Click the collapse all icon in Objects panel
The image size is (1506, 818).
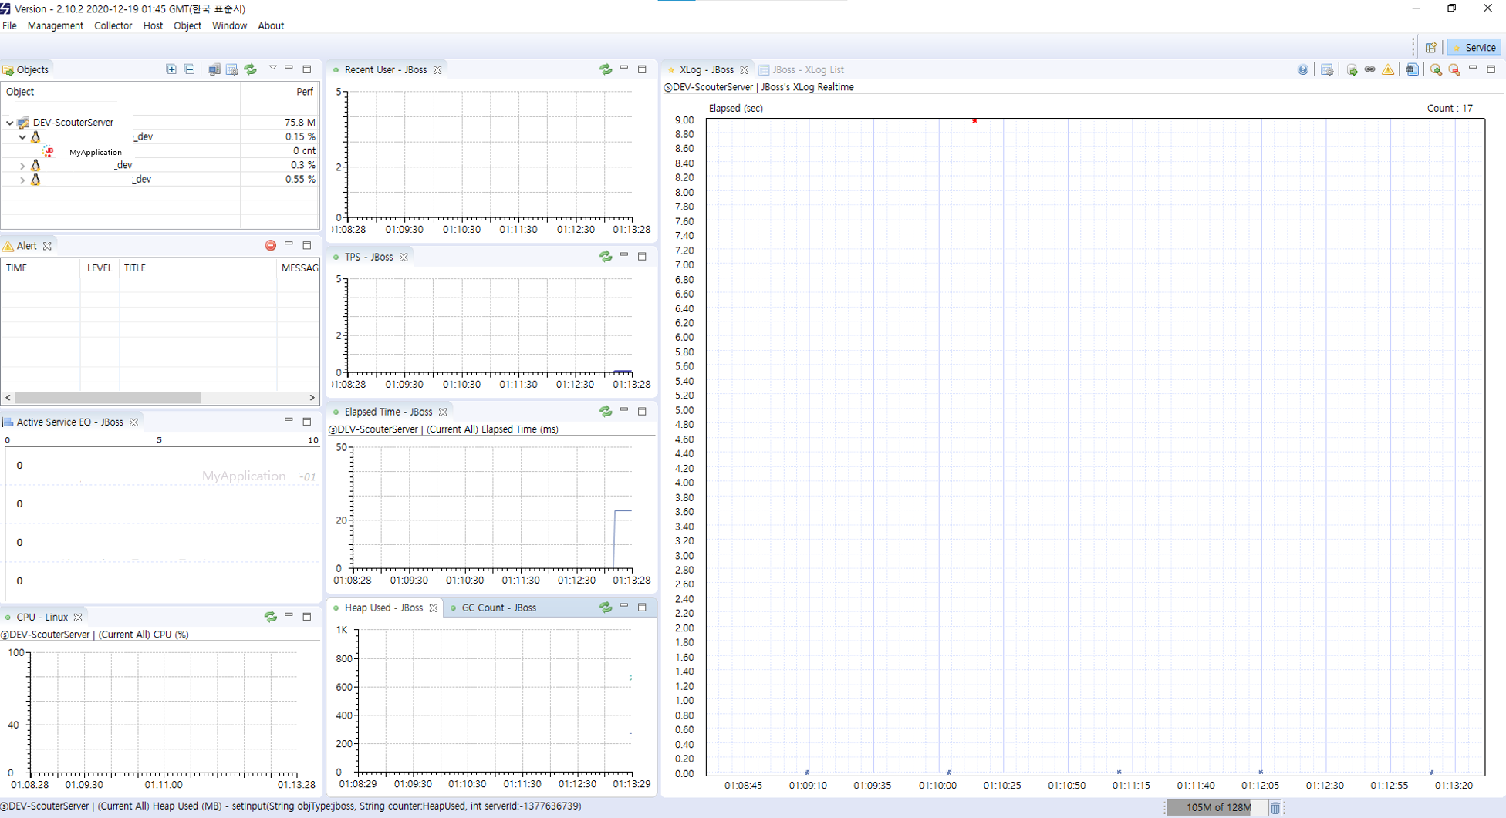click(x=190, y=69)
